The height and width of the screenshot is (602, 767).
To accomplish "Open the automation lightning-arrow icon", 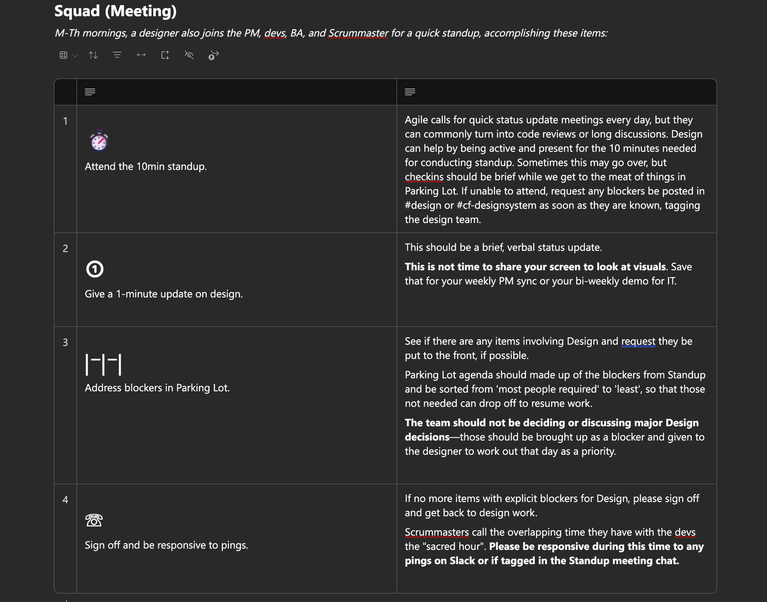I will 214,55.
